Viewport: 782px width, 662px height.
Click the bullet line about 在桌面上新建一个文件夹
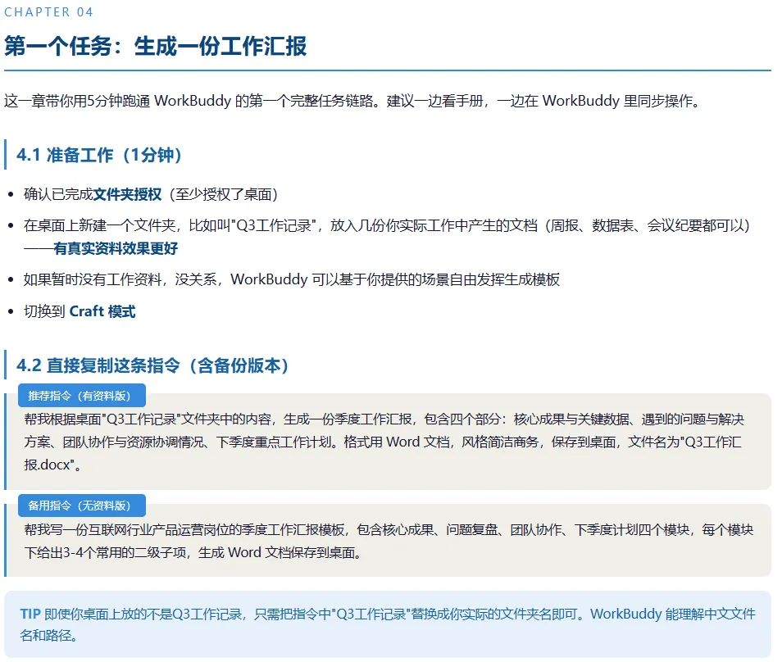[387, 236]
